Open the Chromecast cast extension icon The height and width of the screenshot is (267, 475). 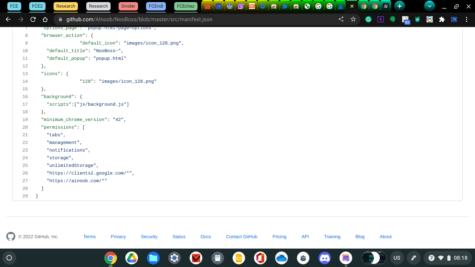454,20
